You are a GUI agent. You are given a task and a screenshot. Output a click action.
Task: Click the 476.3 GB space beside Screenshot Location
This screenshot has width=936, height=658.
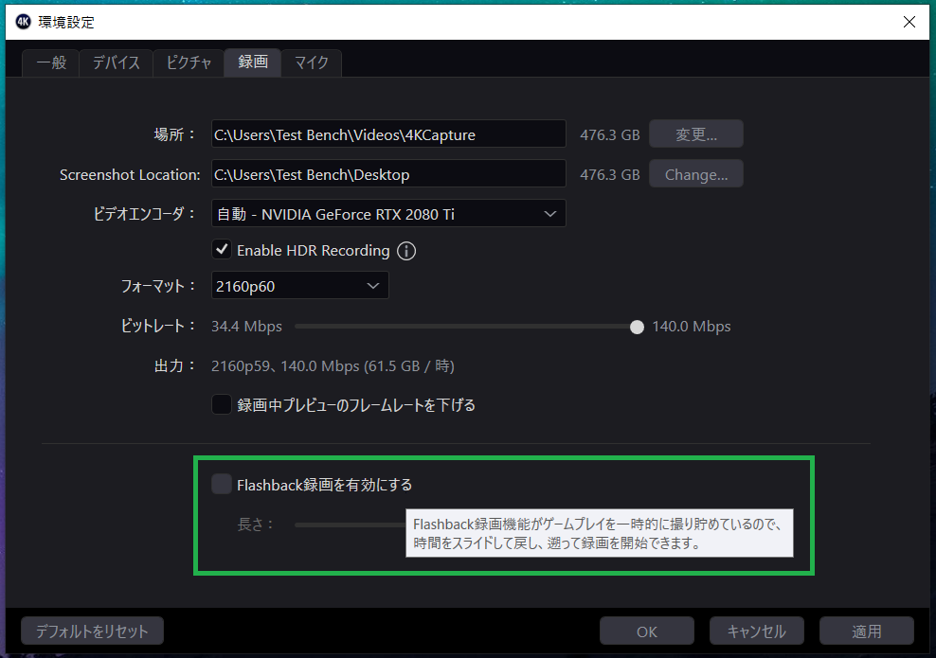tap(609, 175)
